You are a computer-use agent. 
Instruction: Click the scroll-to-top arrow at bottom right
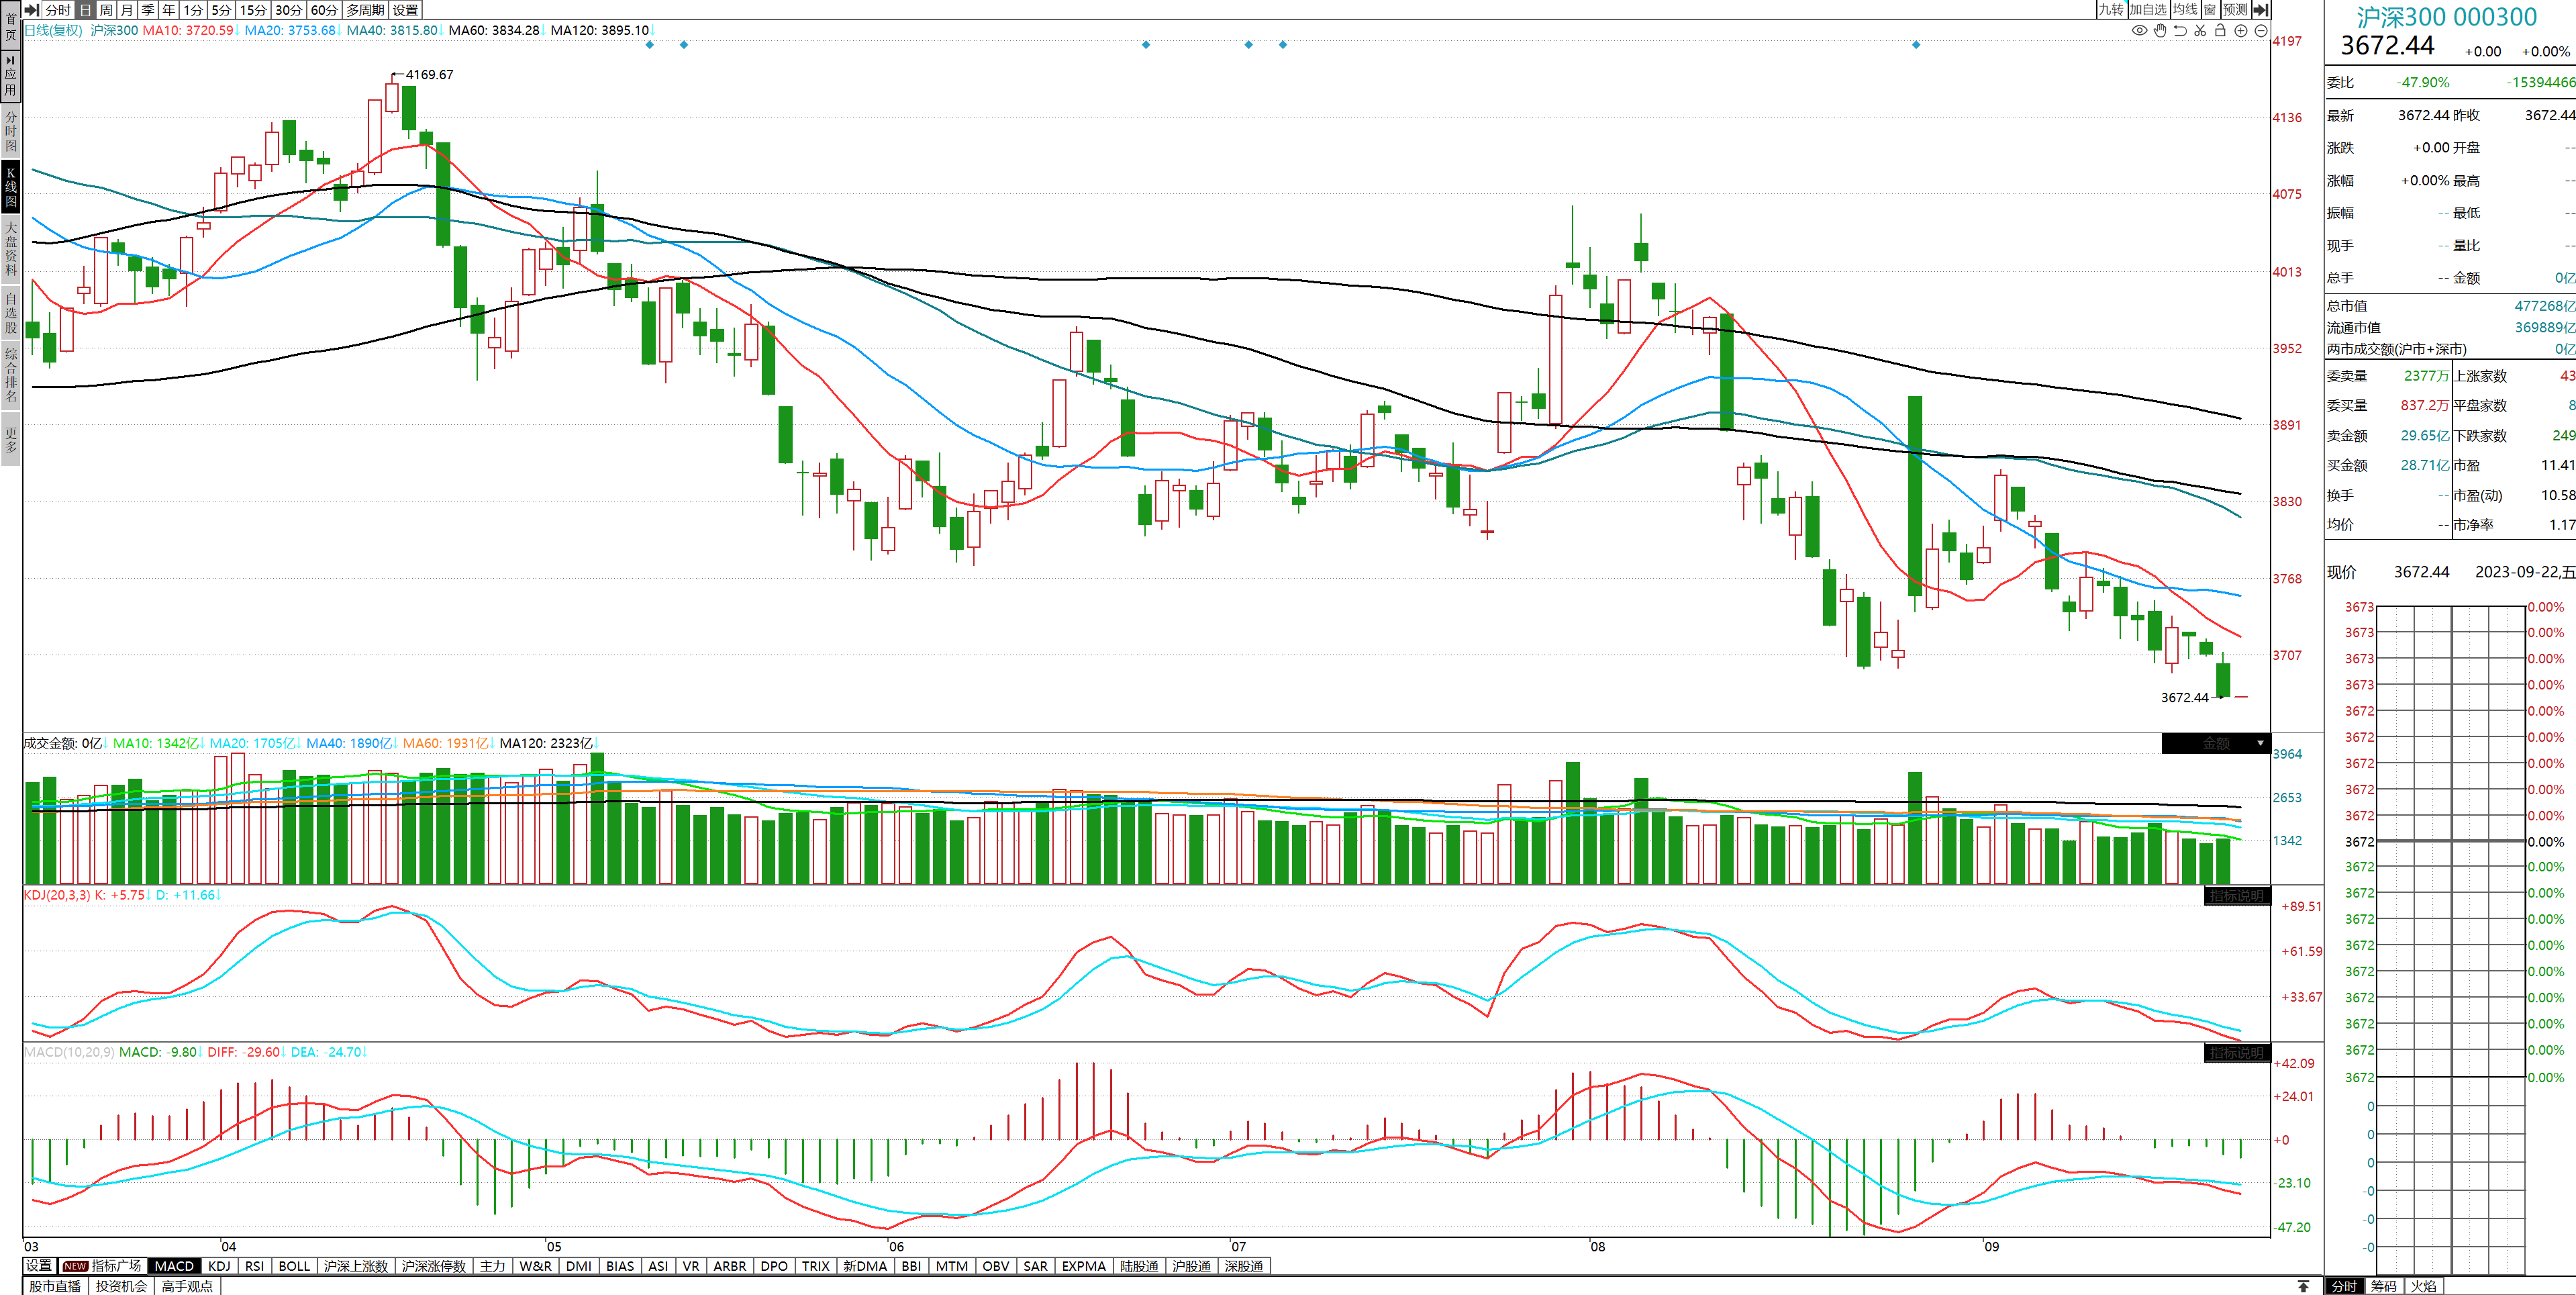(2303, 1286)
